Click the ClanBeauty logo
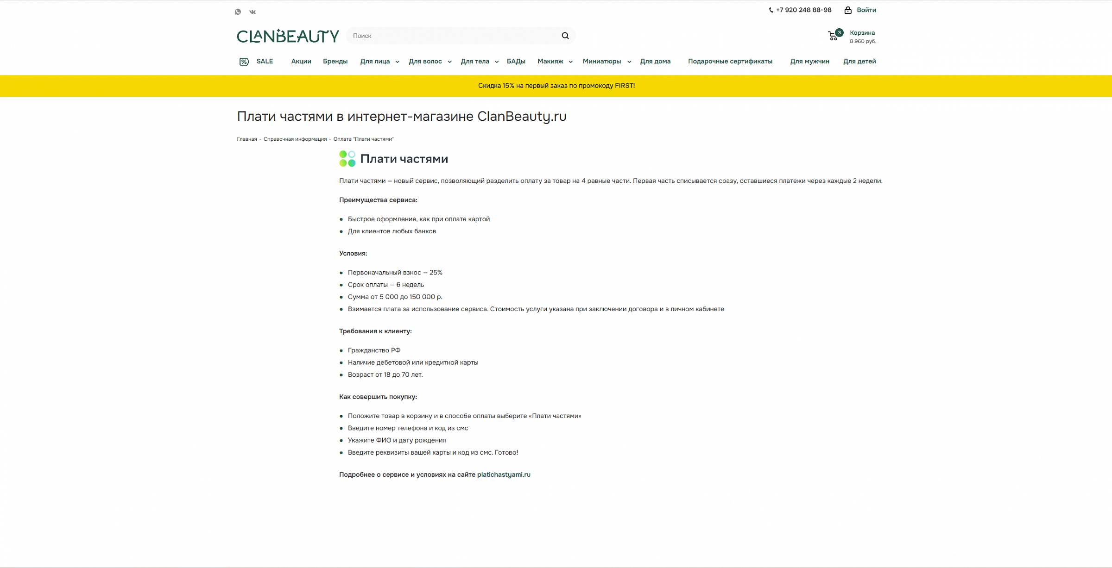 click(288, 36)
